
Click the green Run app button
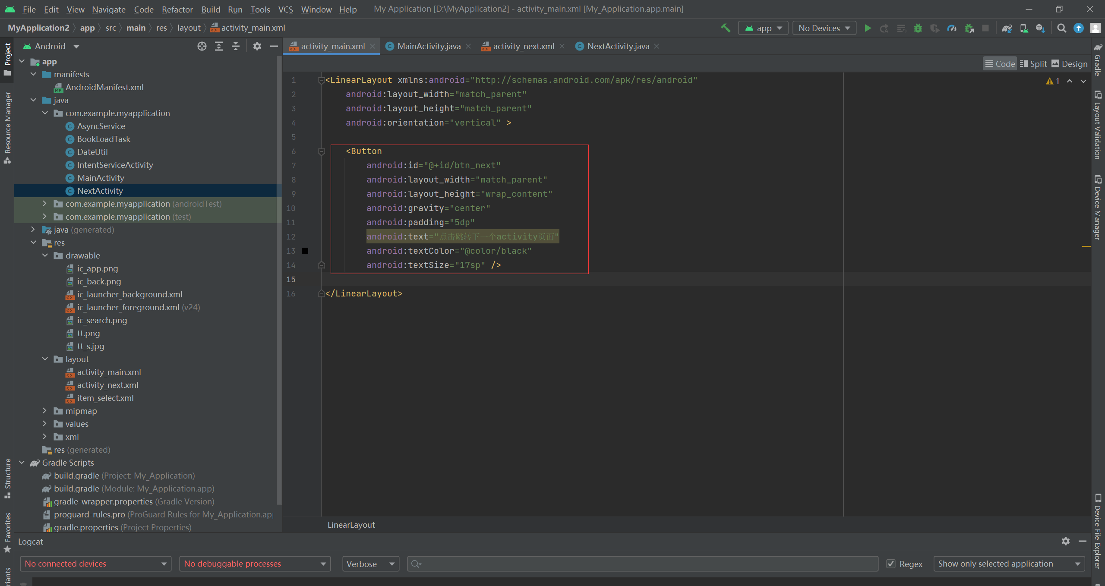[x=868, y=28]
